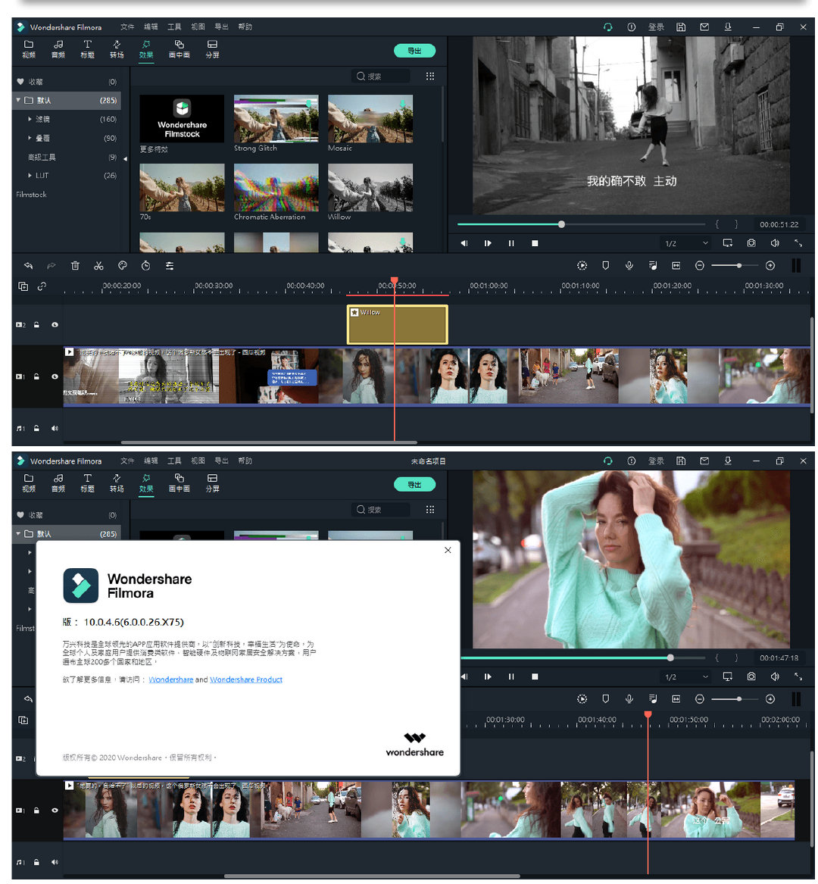This screenshot has width=818, height=884.
Task: Open the Wondershare link in About dialog
Action: click(x=171, y=680)
